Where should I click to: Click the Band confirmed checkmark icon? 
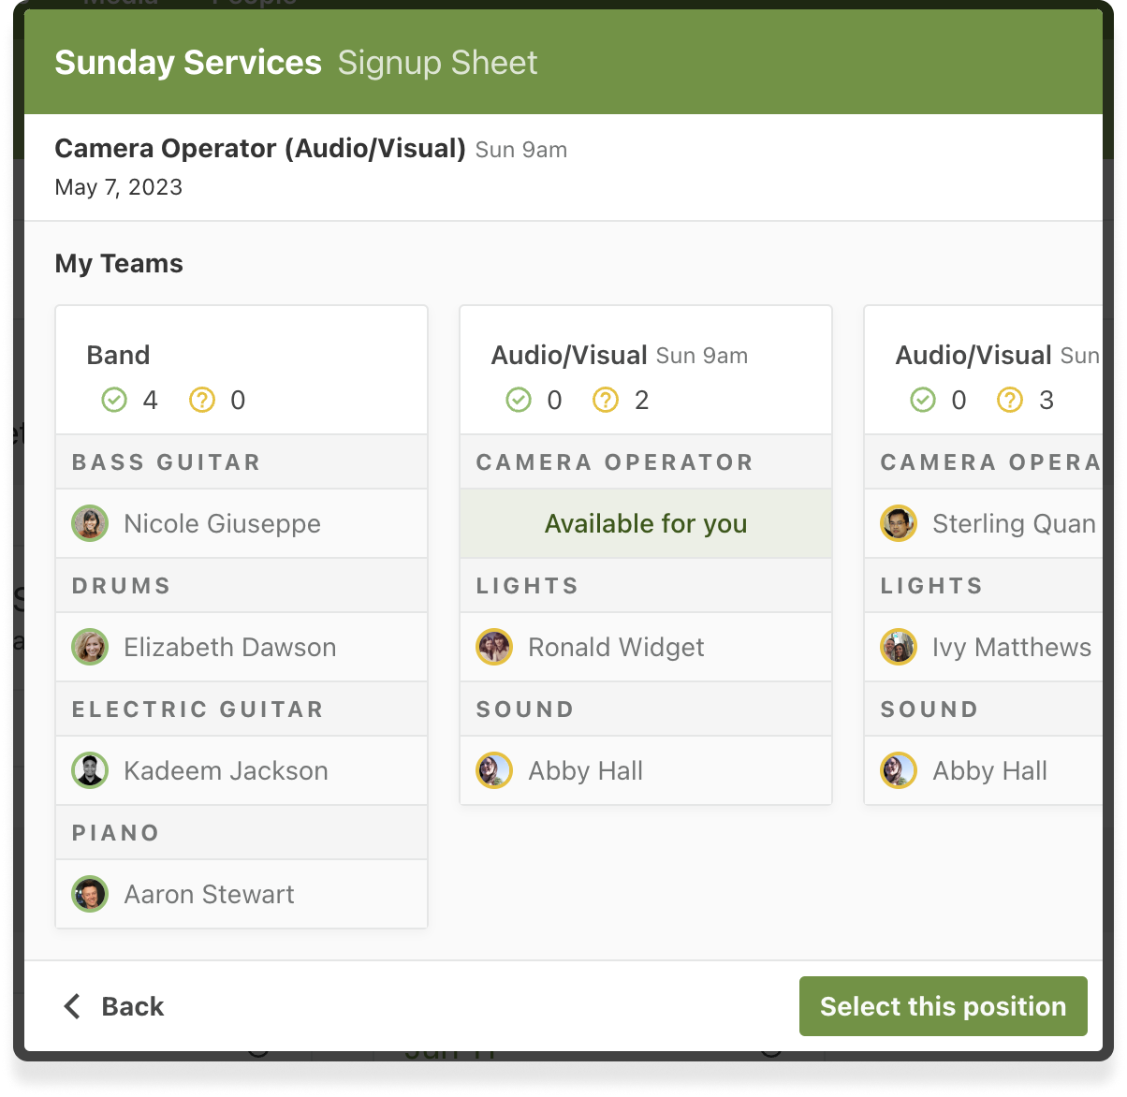tap(113, 401)
